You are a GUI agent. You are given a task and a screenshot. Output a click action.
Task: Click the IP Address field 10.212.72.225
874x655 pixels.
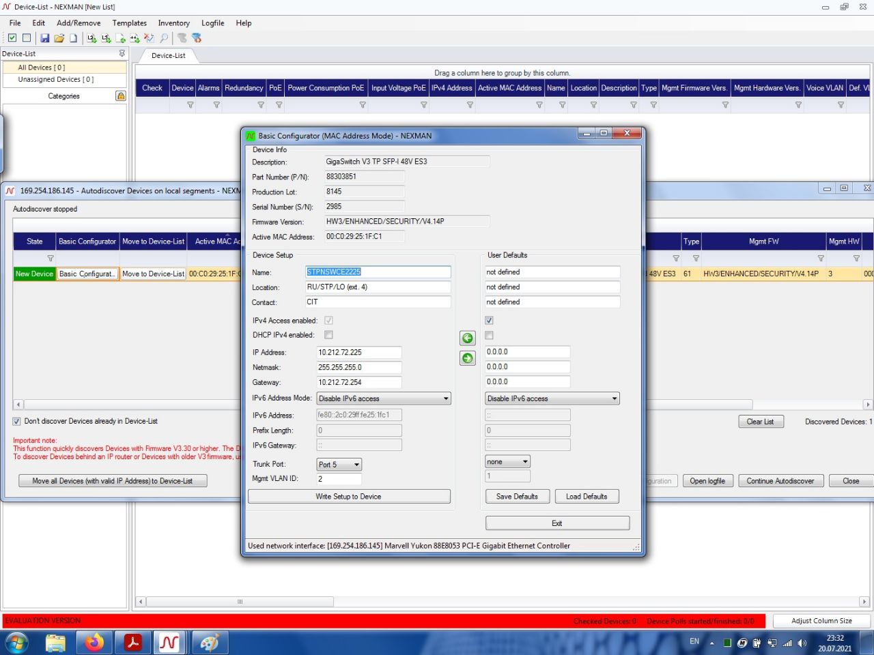(359, 352)
